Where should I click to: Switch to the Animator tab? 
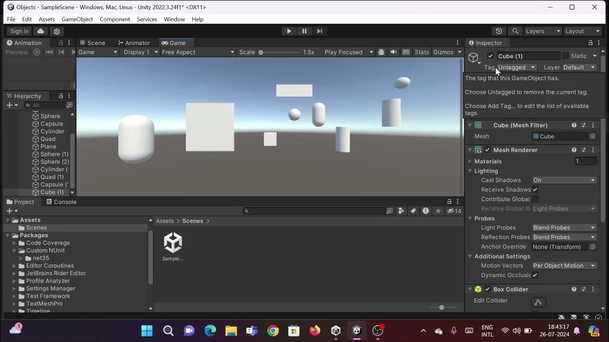(134, 43)
